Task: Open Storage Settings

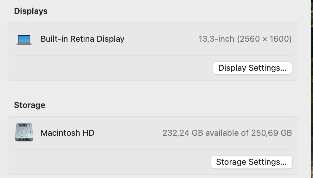Action: click(x=251, y=162)
